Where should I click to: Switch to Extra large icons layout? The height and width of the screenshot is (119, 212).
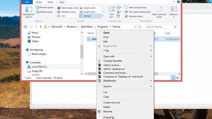pyautogui.click(x=68, y=8)
